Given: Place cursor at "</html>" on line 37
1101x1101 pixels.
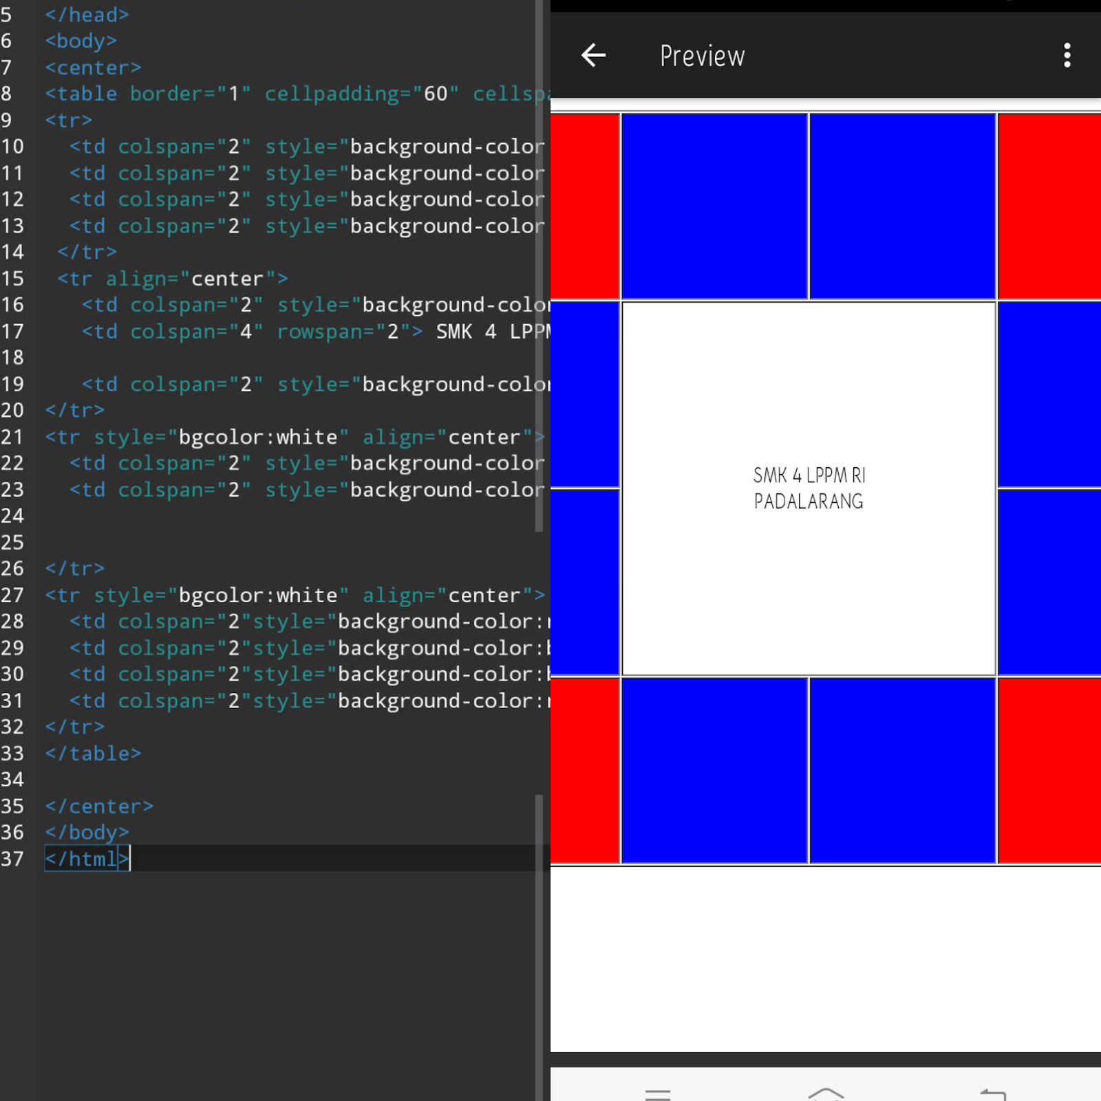Looking at the screenshot, I should coord(87,859).
